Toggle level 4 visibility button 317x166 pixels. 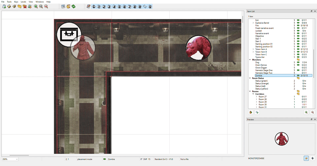(x=114, y=7)
